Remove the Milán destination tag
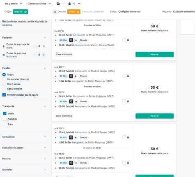The image size is (195, 177). coord(78,12)
